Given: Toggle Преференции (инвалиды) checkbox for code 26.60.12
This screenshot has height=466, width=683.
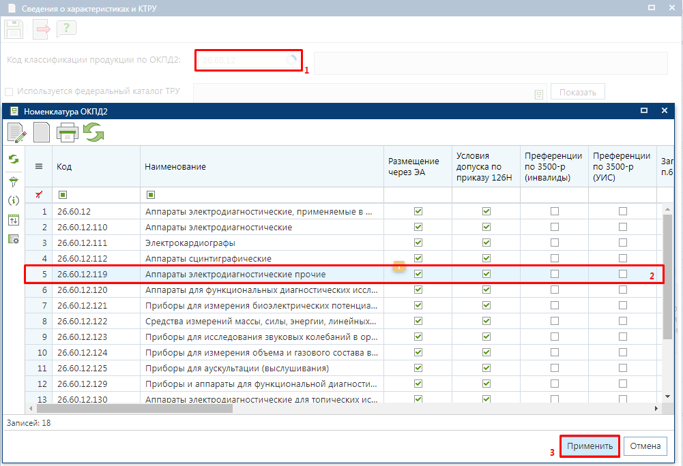Looking at the screenshot, I should point(555,211).
